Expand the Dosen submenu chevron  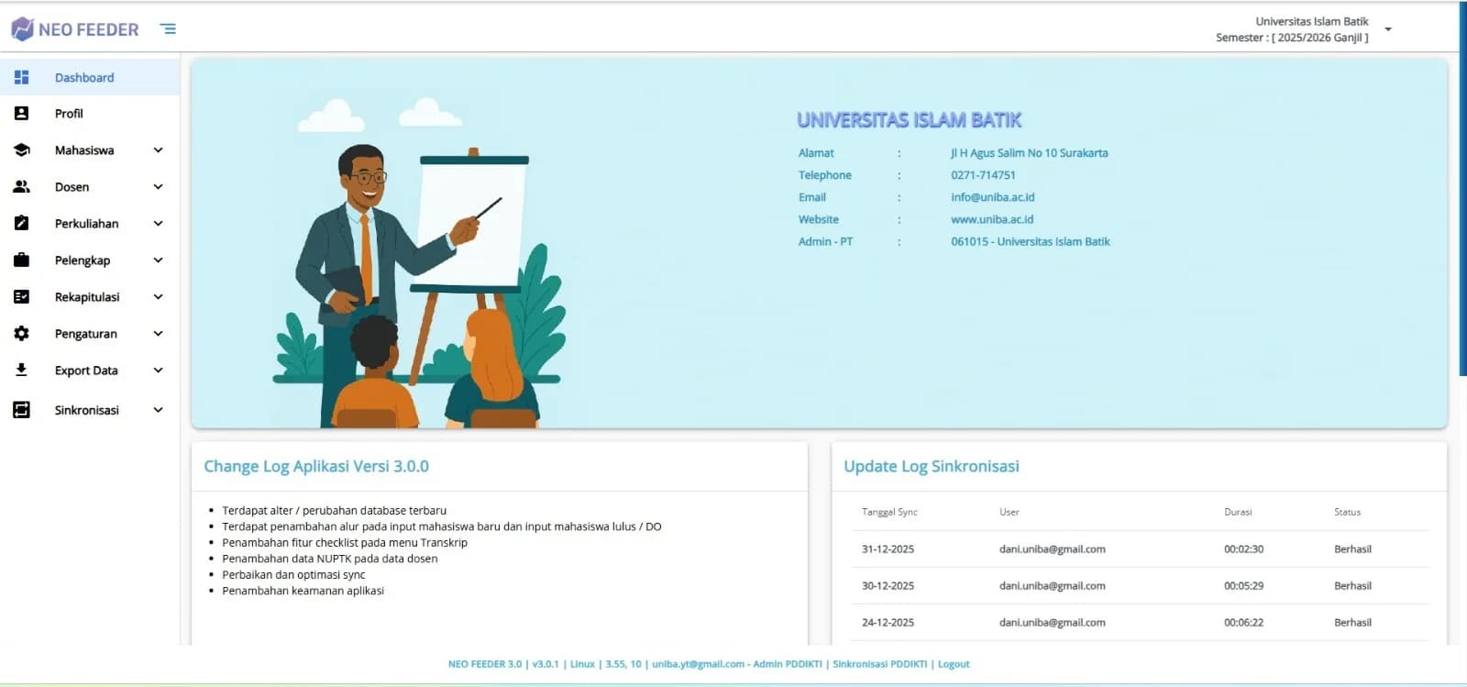click(159, 187)
